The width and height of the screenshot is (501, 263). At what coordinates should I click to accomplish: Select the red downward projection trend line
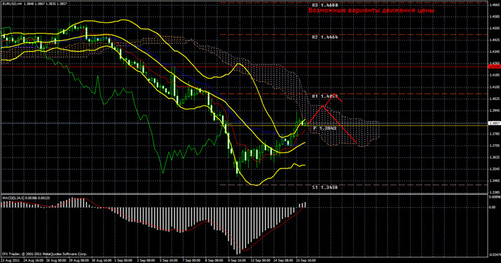tap(339, 125)
